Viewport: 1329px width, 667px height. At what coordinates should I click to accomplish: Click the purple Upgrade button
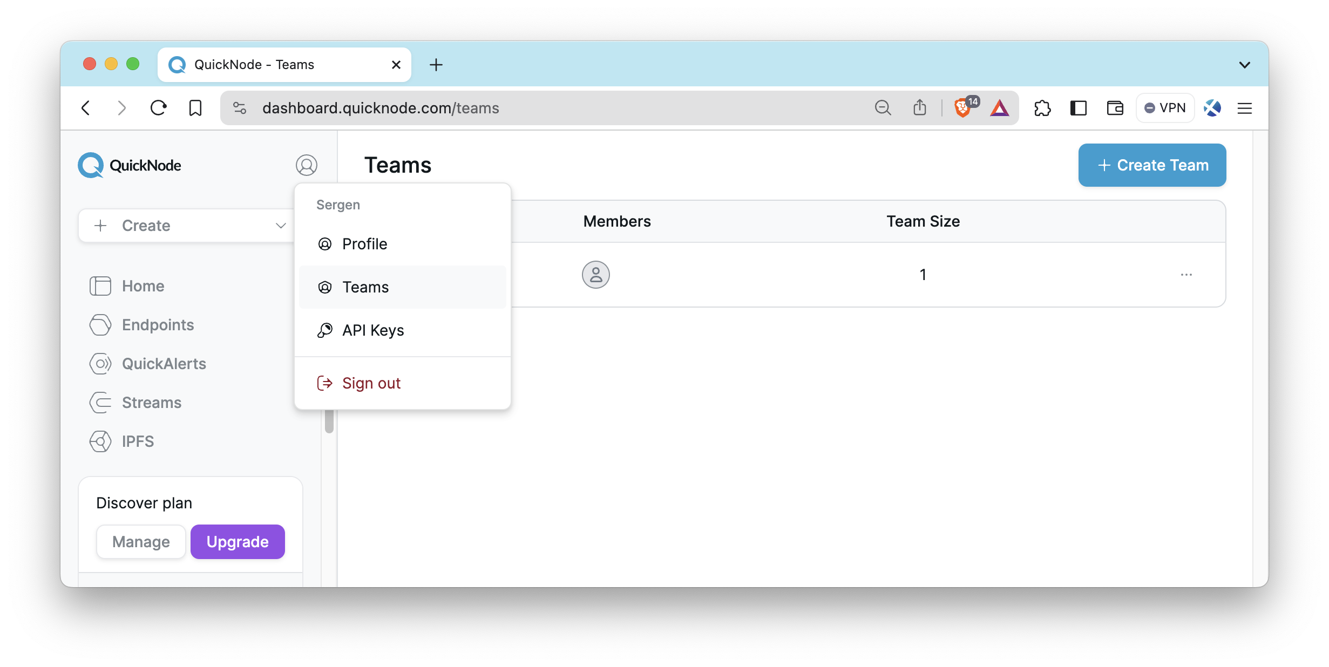[238, 542]
